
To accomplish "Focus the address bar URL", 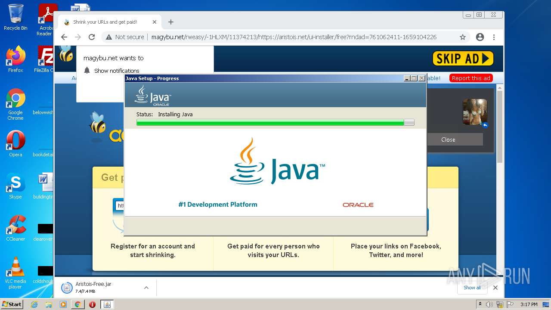I will click(x=294, y=37).
